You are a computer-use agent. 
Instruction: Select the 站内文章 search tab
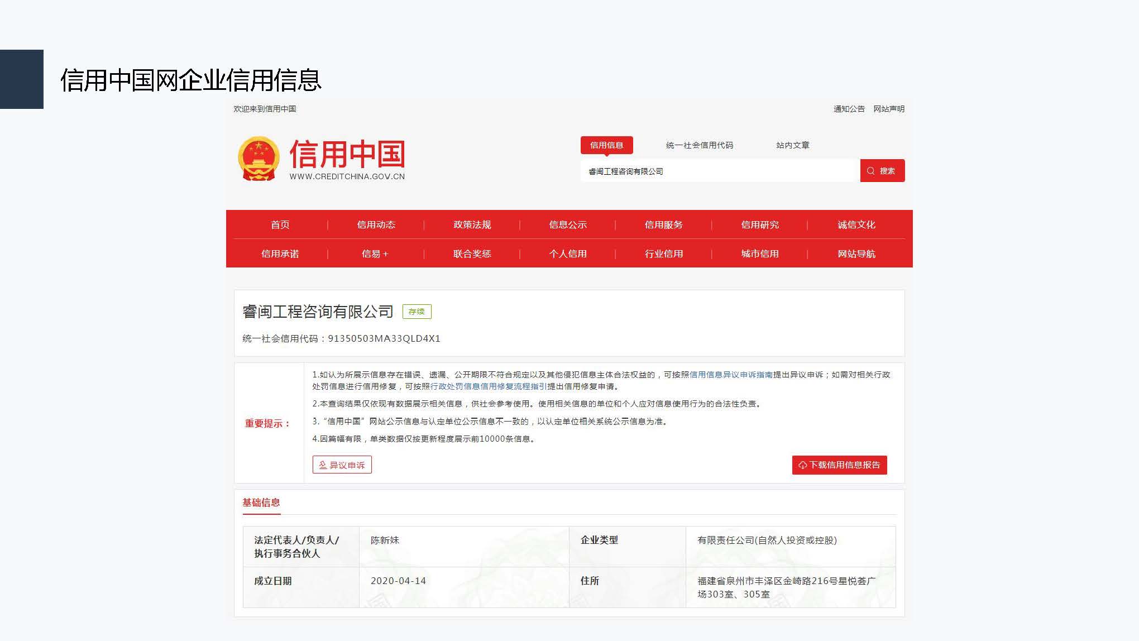coord(792,145)
